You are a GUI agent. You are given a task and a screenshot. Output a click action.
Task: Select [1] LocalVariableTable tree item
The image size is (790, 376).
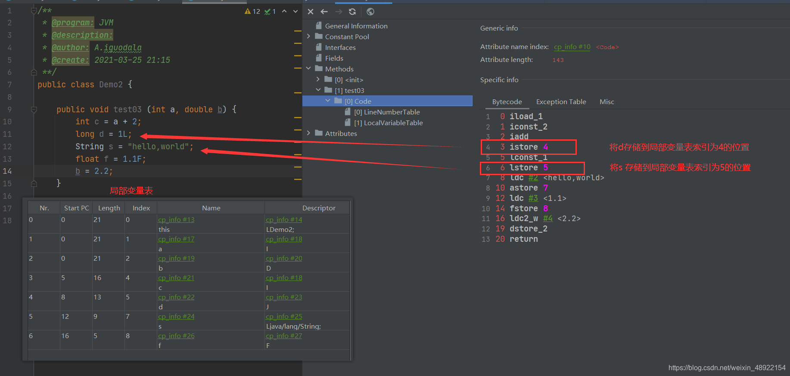coord(388,123)
